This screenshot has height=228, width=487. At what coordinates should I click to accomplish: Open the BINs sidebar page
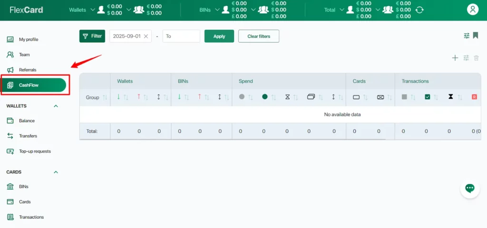tap(24, 187)
